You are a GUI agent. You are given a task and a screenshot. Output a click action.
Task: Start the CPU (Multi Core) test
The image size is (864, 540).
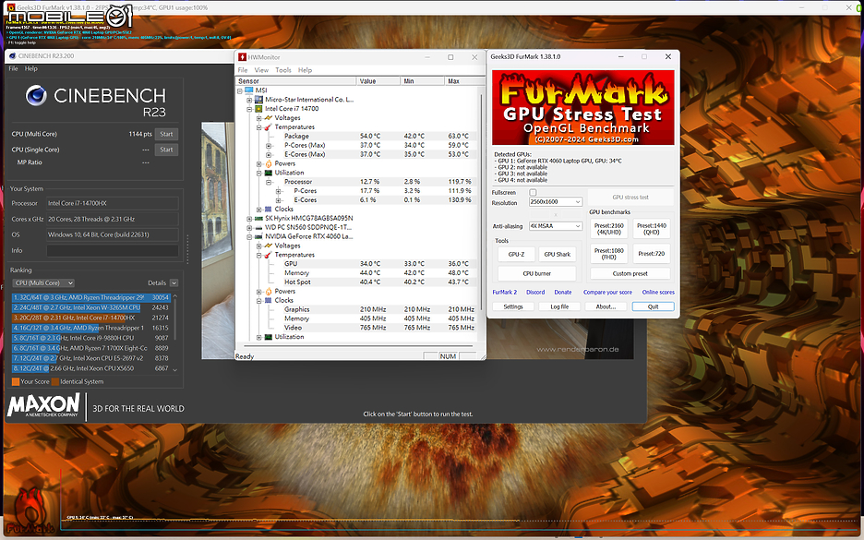tap(166, 134)
